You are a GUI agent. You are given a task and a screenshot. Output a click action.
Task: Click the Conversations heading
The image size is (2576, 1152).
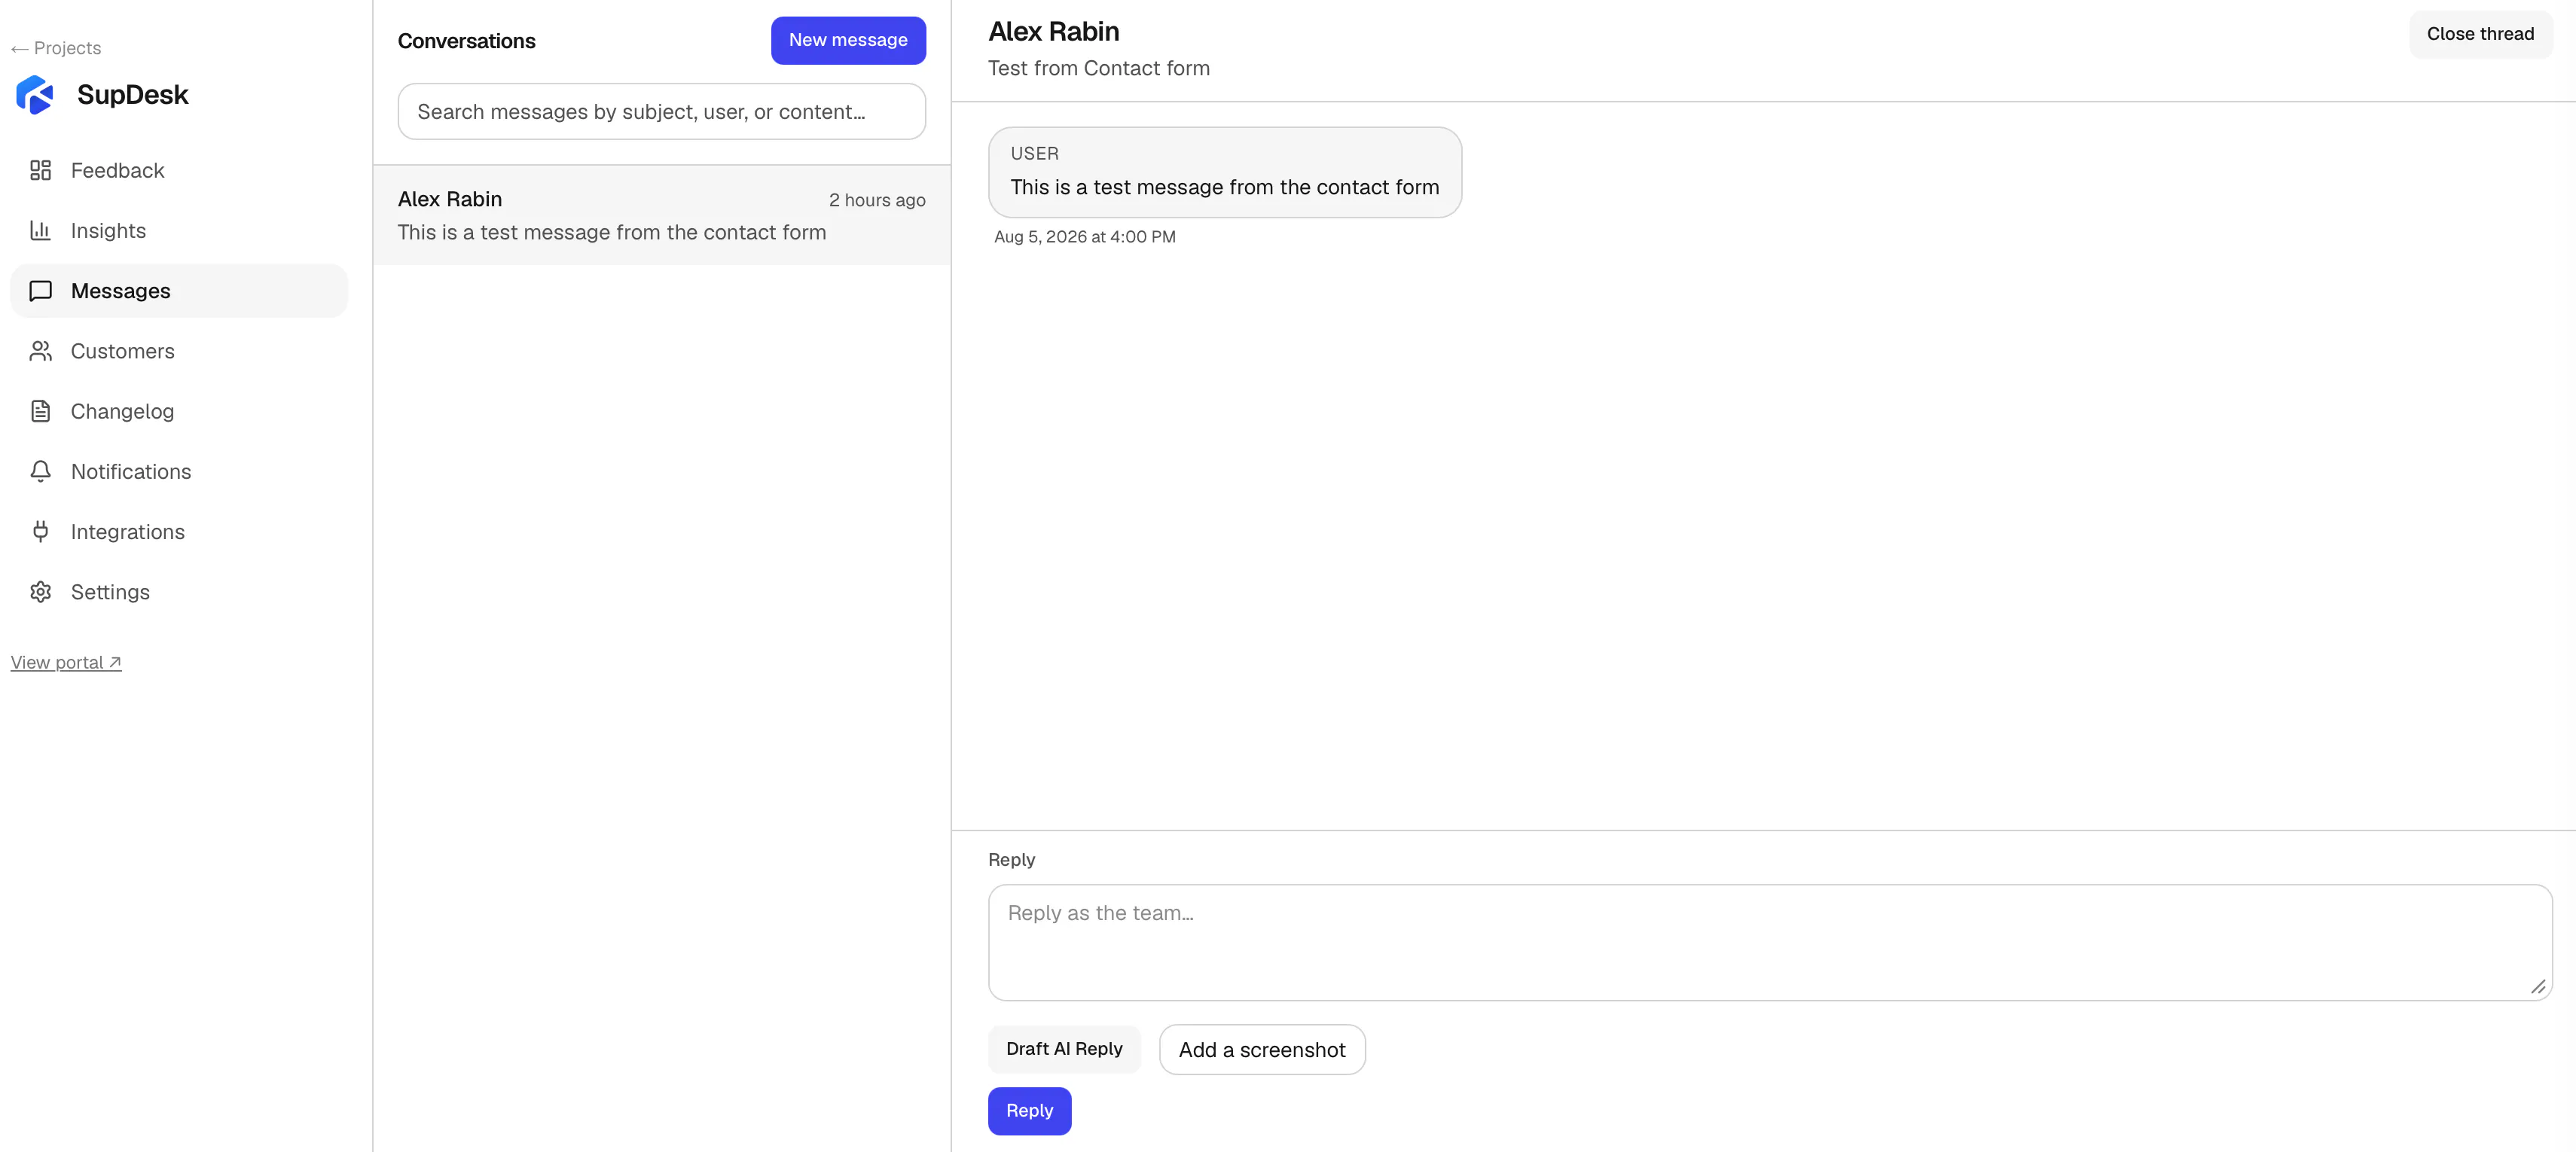[466, 41]
